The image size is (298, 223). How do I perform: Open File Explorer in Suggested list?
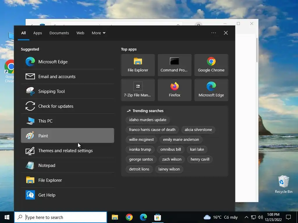click(x=68, y=180)
